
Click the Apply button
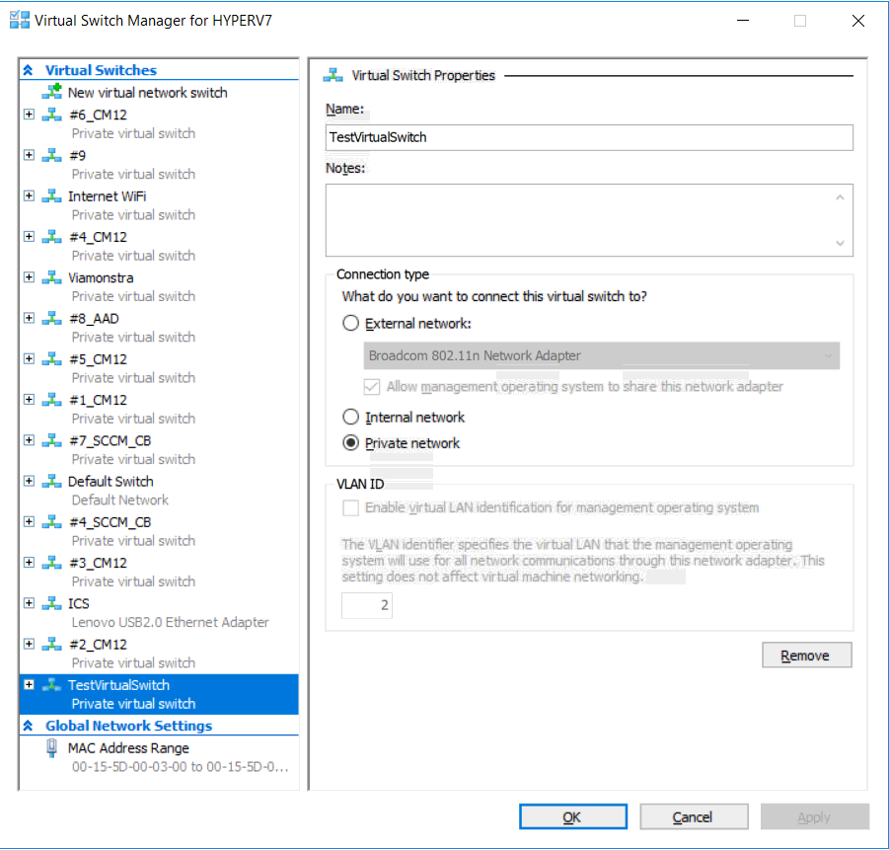815,816
